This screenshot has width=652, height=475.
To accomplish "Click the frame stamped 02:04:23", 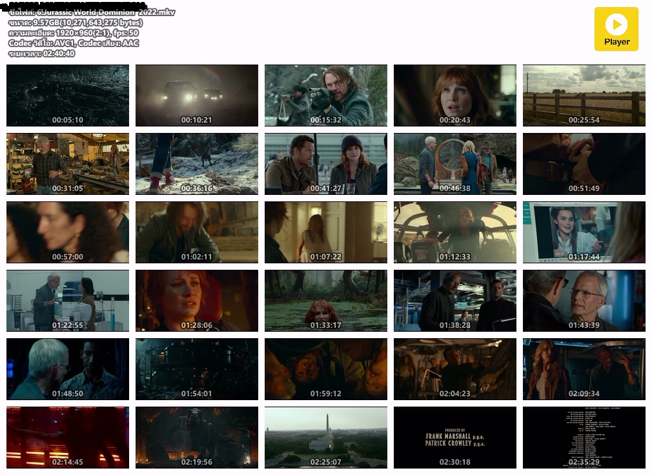I will (x=455, y=369).
